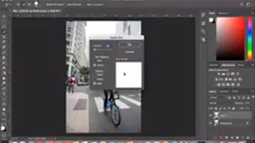
Task: Switch to the Channels panel tab
Action: tap(224, 92)
